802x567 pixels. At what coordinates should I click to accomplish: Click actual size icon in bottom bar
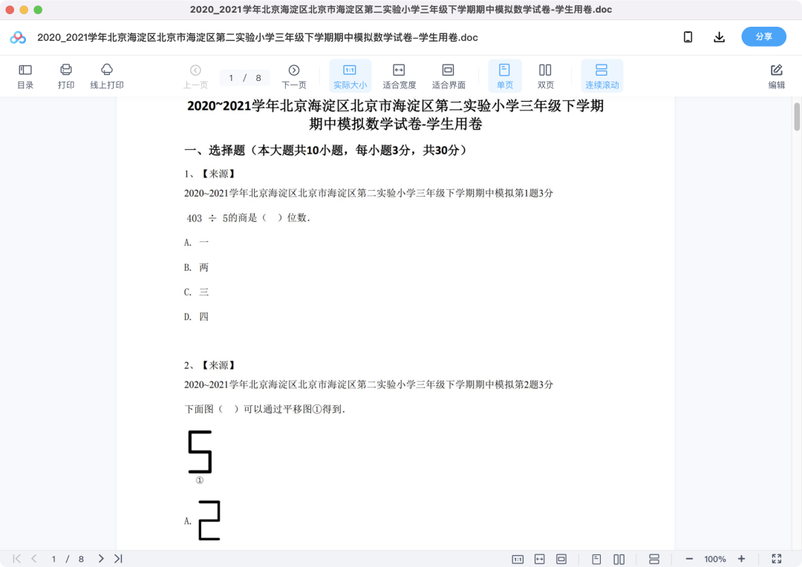[518, 560]
